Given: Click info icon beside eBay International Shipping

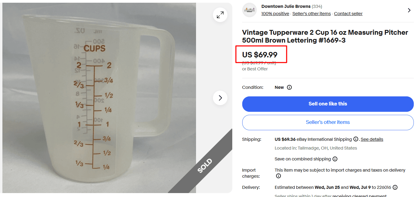Looking at the screenshot, I should click(356, 139).
